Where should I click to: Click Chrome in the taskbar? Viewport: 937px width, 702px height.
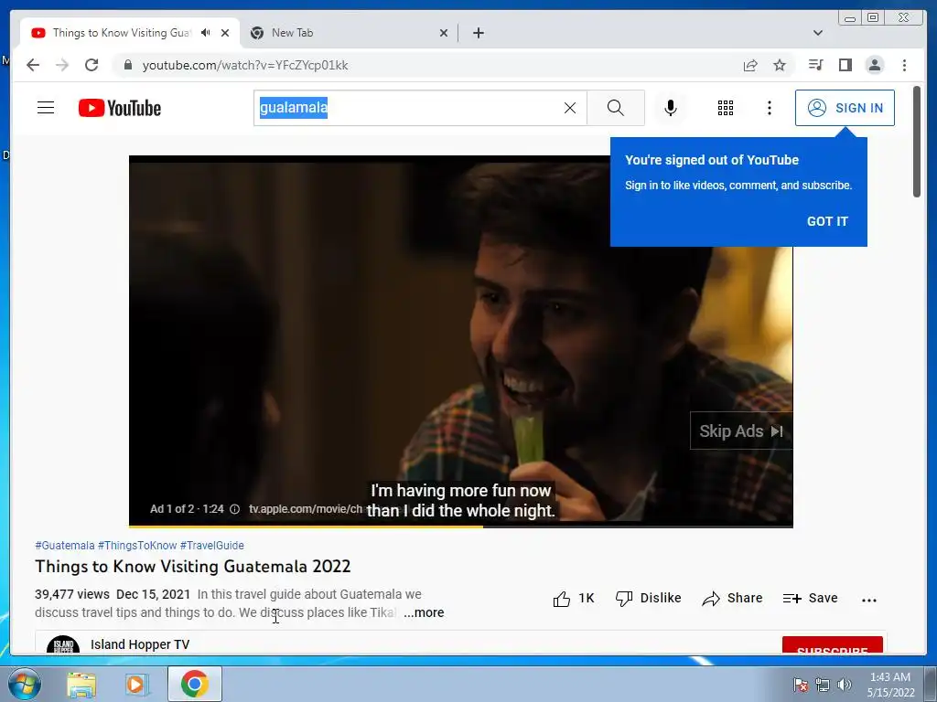(194, 684)
